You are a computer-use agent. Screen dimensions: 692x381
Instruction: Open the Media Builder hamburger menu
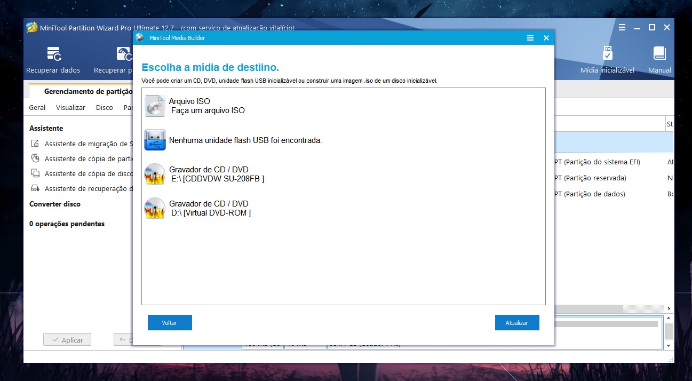[x=530, y=38]
